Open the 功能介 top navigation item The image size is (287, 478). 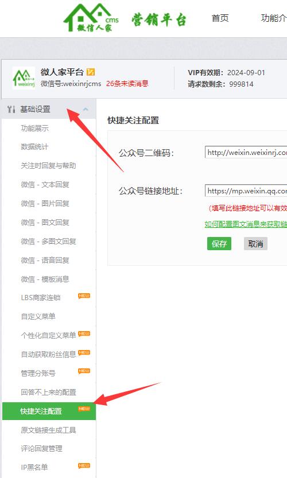[274, 18]
